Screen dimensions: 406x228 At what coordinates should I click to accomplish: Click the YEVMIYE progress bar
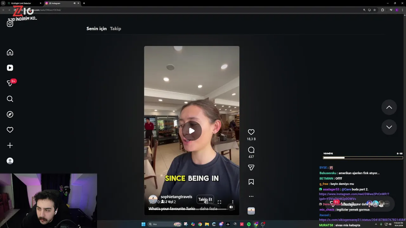pyautogui.click(x=363, y=157)
